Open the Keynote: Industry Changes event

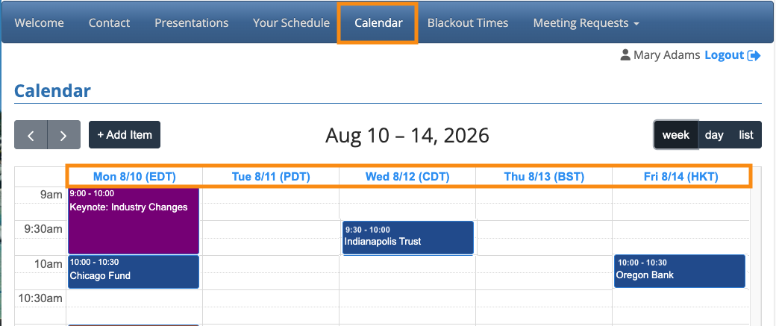click(x=134, y=221)
